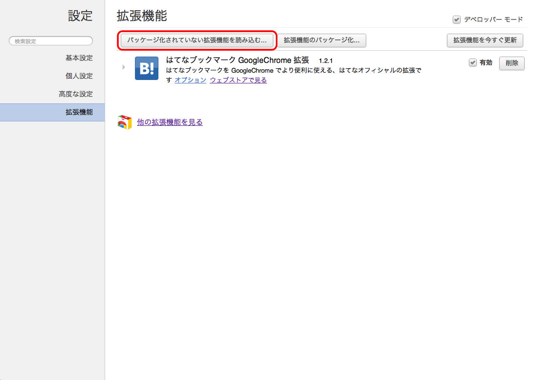554x380 pixels.
Task: Select 拡張機能 in the sidebar
Action: pyautogui.click(x=52, y=112)
